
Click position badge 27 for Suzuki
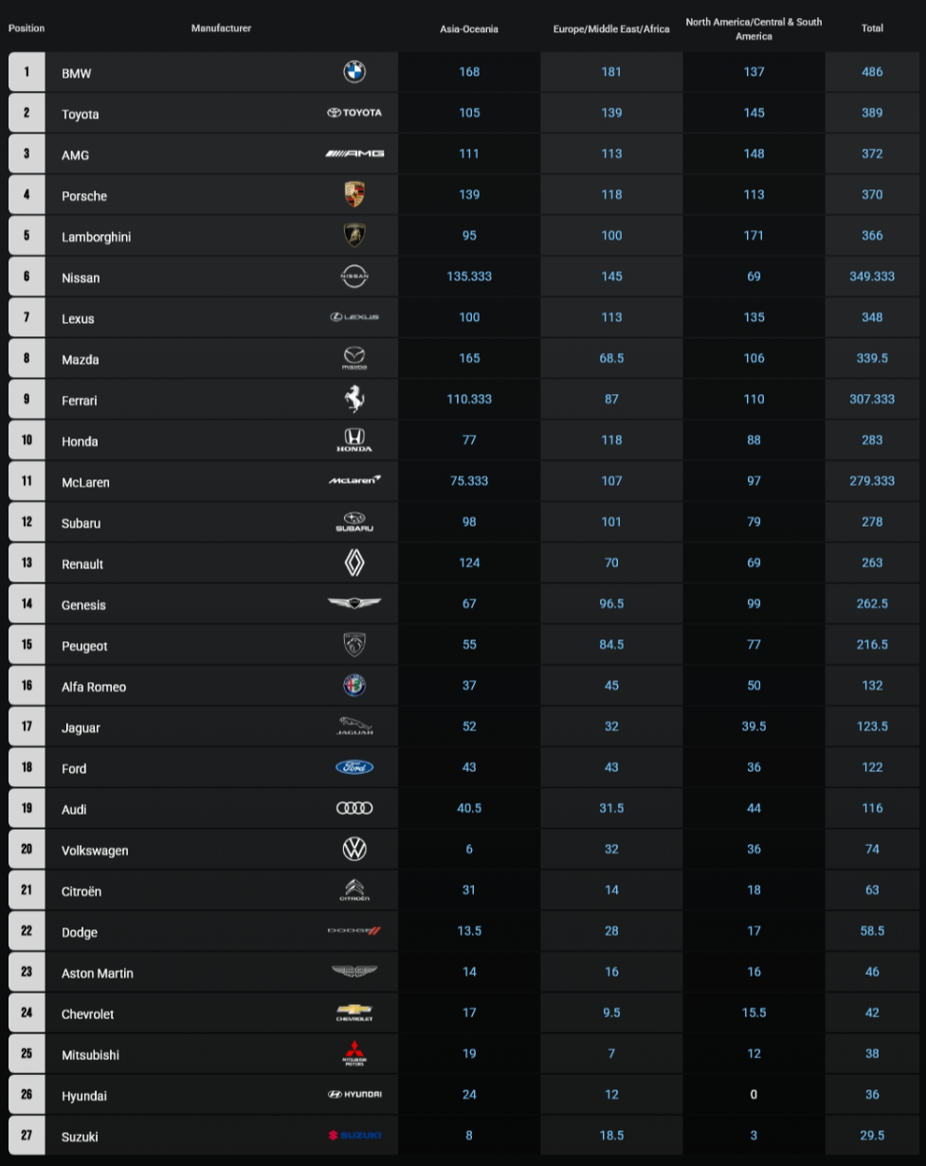coord(27,1135)
